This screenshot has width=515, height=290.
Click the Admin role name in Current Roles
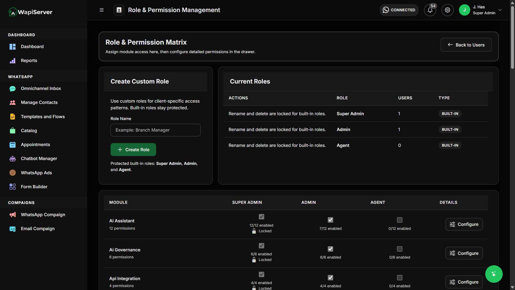(x=343, y=129)
